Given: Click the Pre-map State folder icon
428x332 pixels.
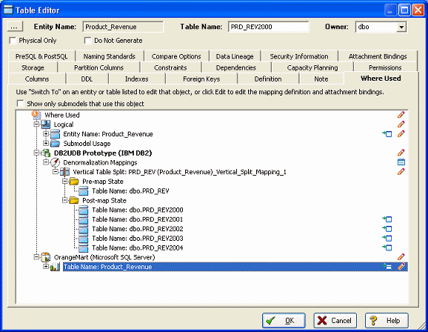Looking at the screenshot, I should pyautogui.click(x=74, y=182).
